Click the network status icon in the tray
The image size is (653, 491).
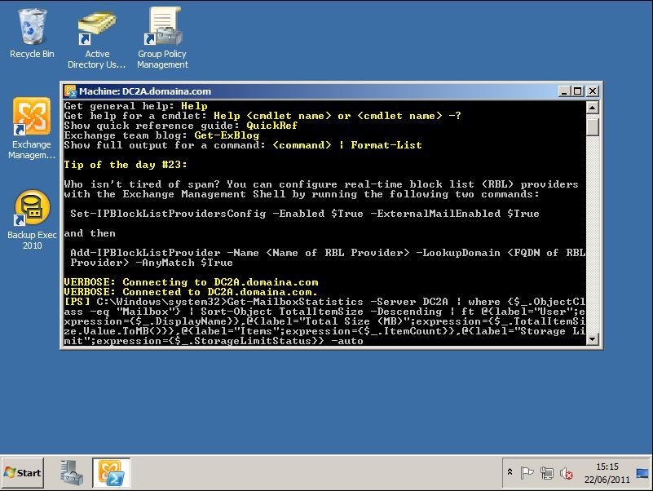click(x=549, y=471)
